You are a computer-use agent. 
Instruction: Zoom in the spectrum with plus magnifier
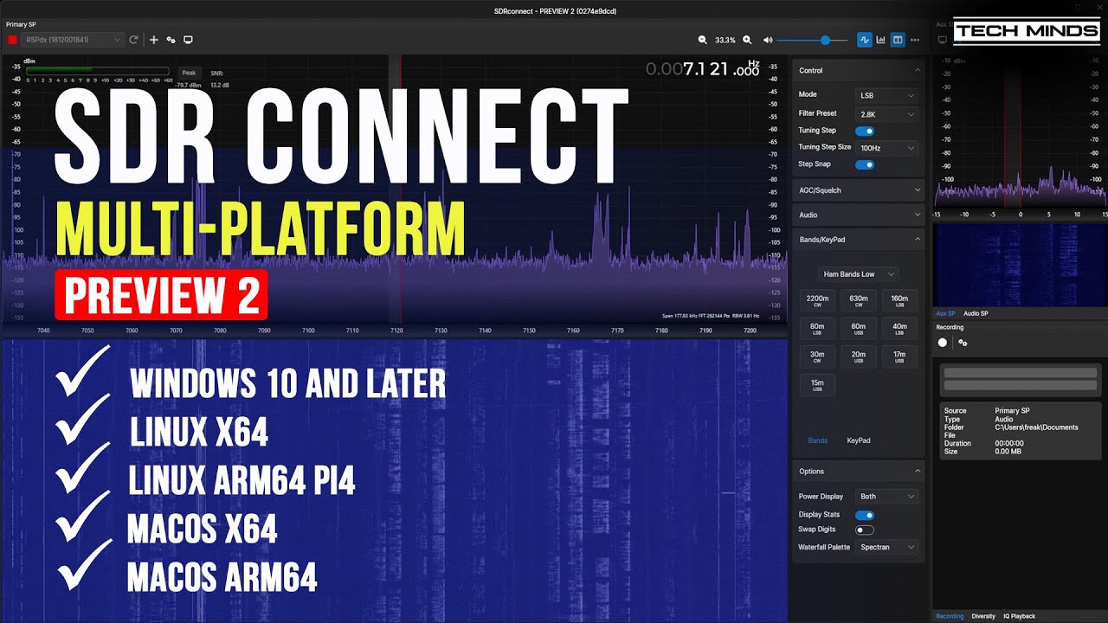point(747,40)
